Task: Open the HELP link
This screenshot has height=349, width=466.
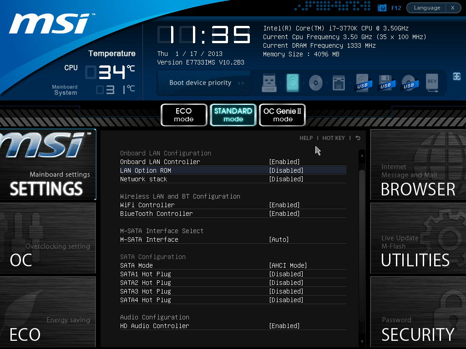Action: tap(306, 138)
